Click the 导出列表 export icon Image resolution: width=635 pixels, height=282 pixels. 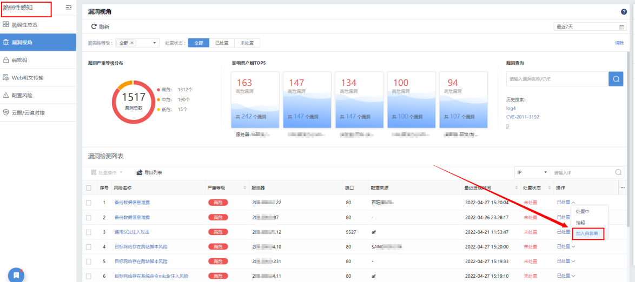tap(140, 172)
